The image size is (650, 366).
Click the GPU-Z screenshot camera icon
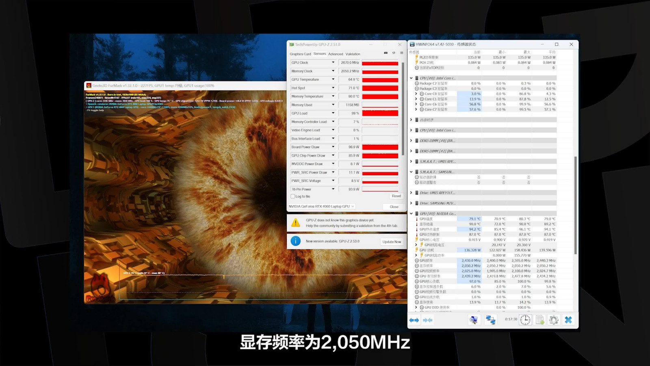[386, 53]
